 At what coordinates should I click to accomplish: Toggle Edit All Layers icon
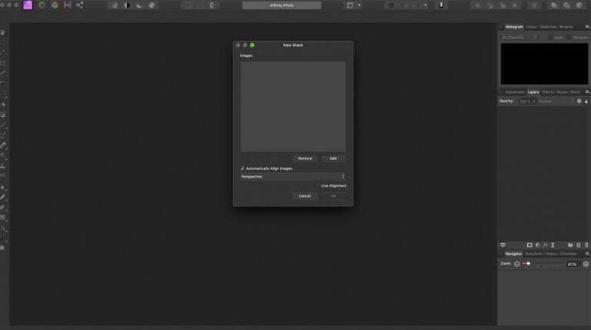click(x=503, y=245)
